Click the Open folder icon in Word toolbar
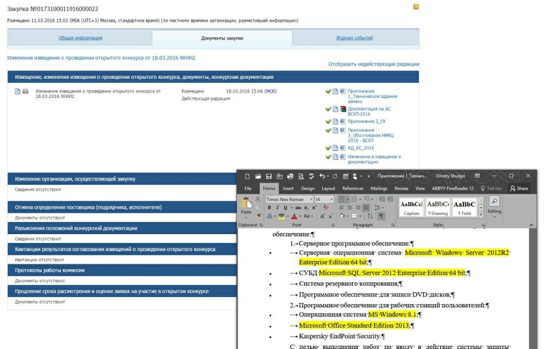Viewport: 547px width, 349px height. click(x=258, y=176)
